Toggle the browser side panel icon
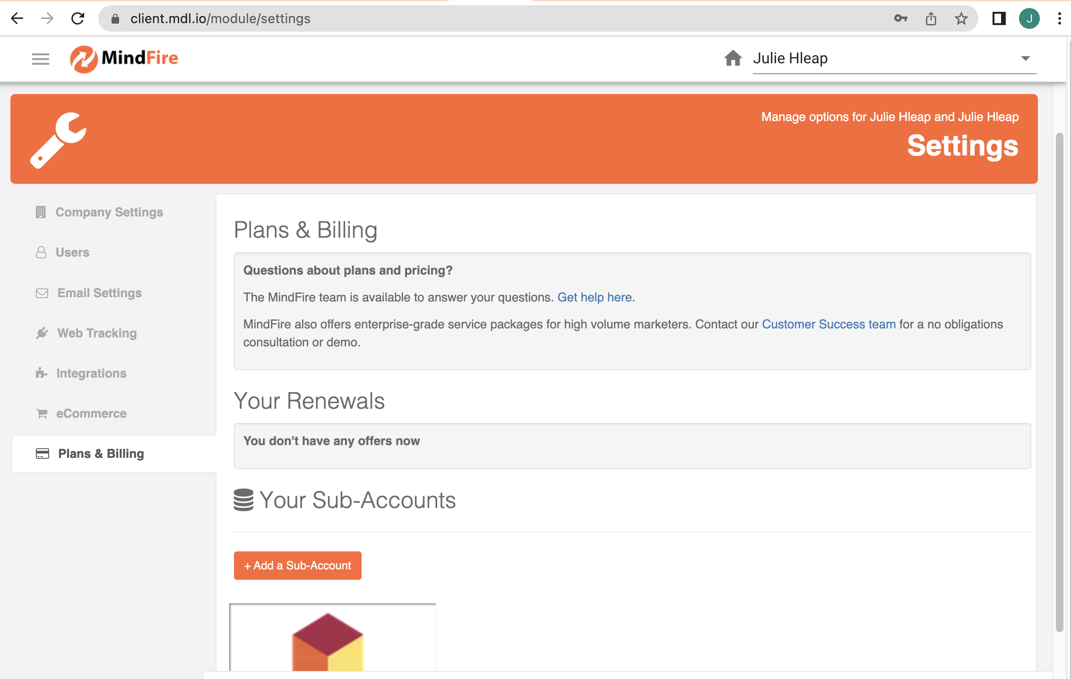This screenshot has height=679, width=1071. pos(999,19)
